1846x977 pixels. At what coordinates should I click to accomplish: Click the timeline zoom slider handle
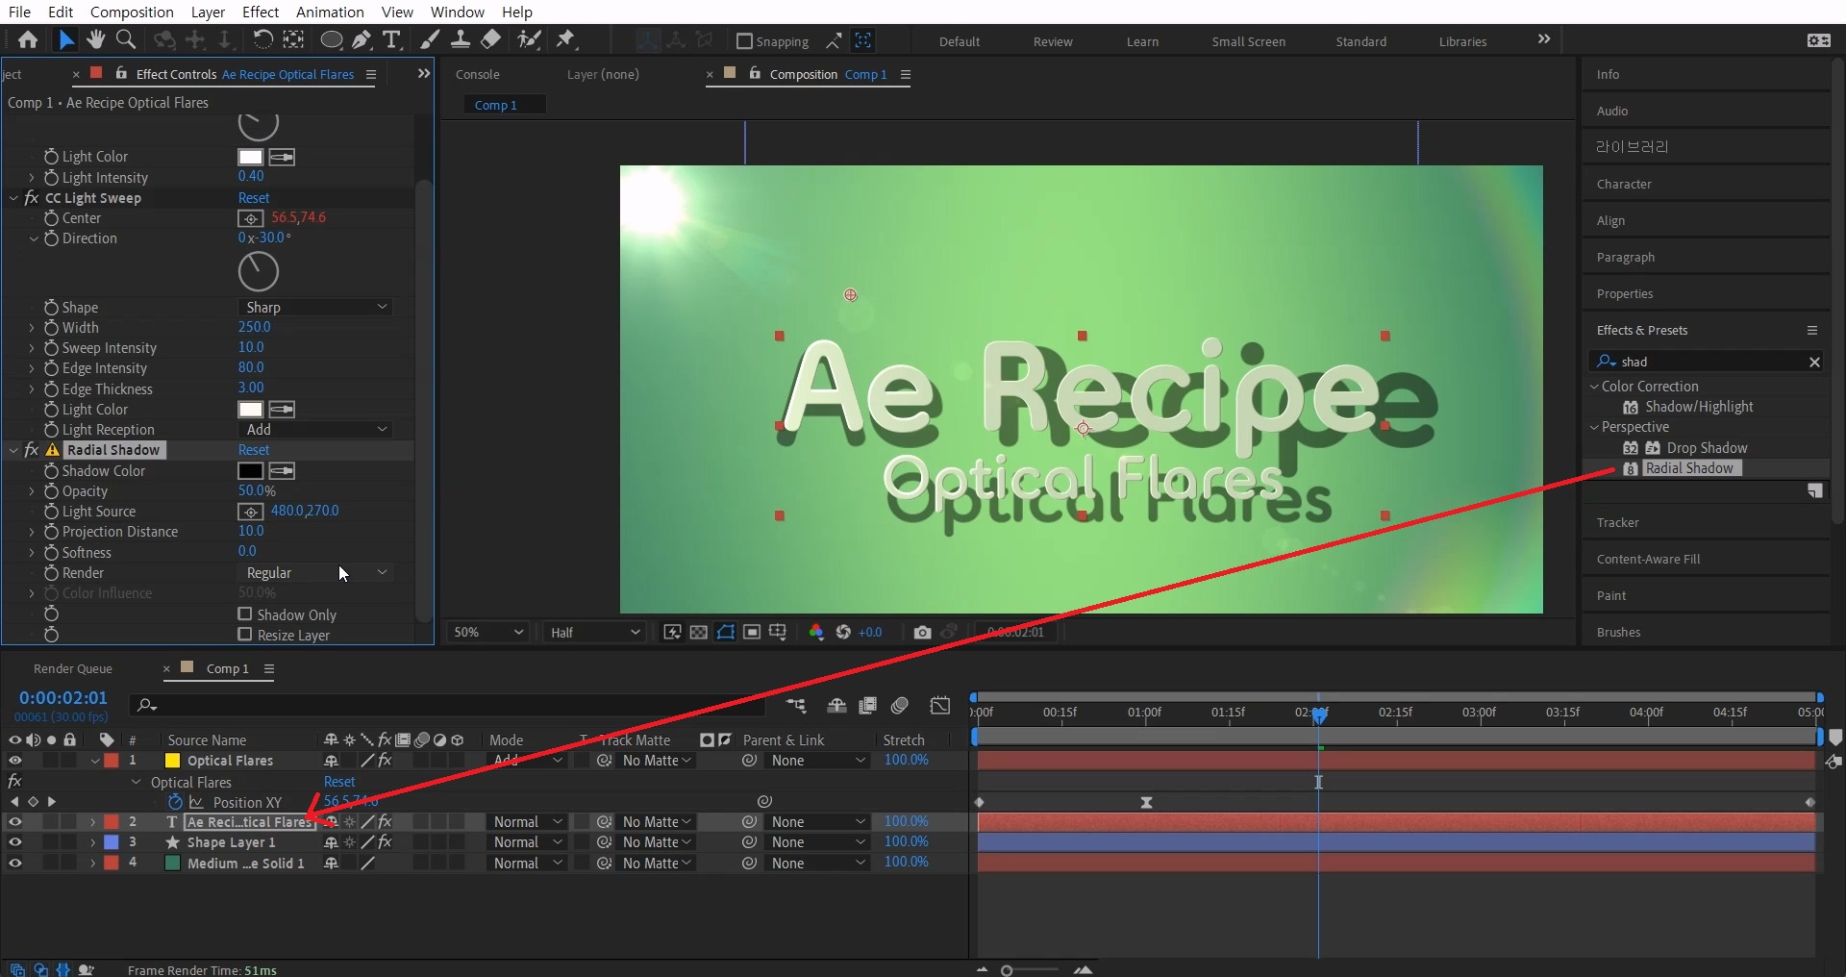coord(1007,970)
